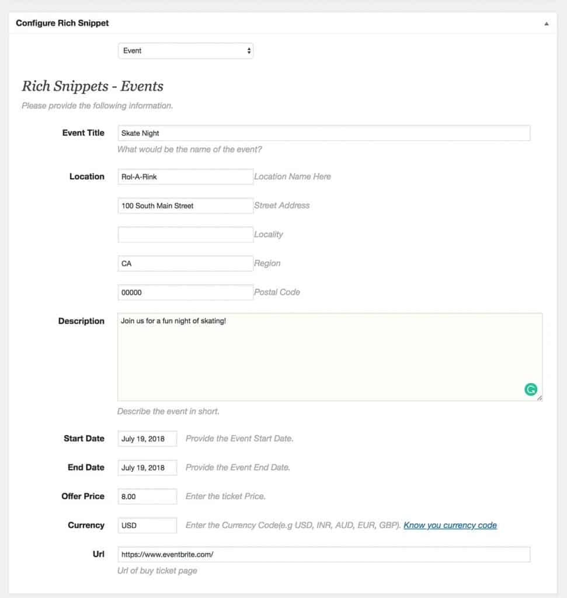The image size is (567, 598).
Task: Click inside the Description text area
Action: point(330,357)
